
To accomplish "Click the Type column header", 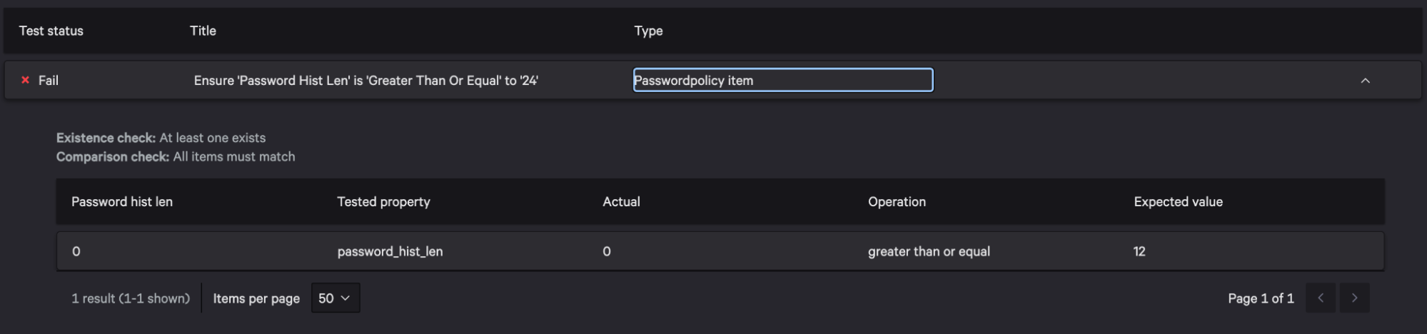I will click(x=648, y=31).
